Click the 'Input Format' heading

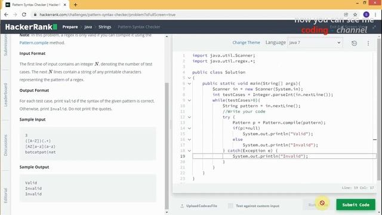click(x=32, y=53)
